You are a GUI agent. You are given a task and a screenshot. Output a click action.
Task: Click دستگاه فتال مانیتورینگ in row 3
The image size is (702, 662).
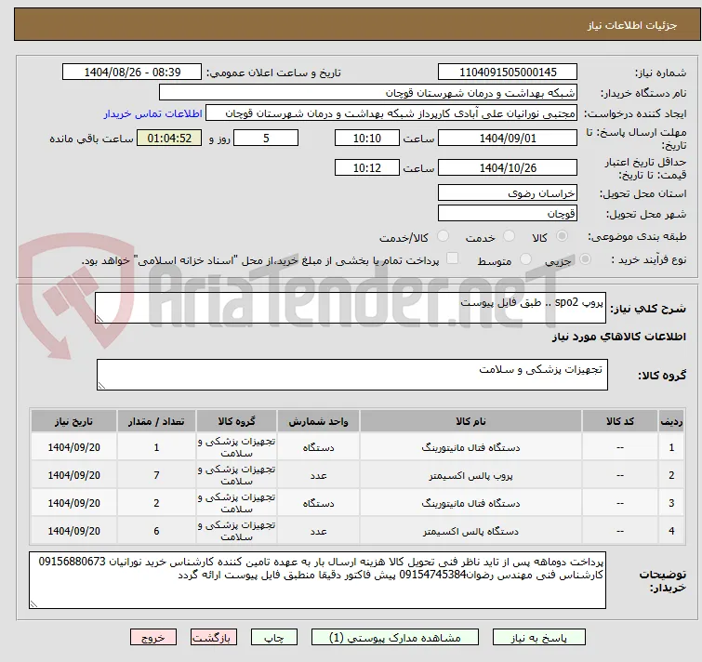[x=470, y=503]
